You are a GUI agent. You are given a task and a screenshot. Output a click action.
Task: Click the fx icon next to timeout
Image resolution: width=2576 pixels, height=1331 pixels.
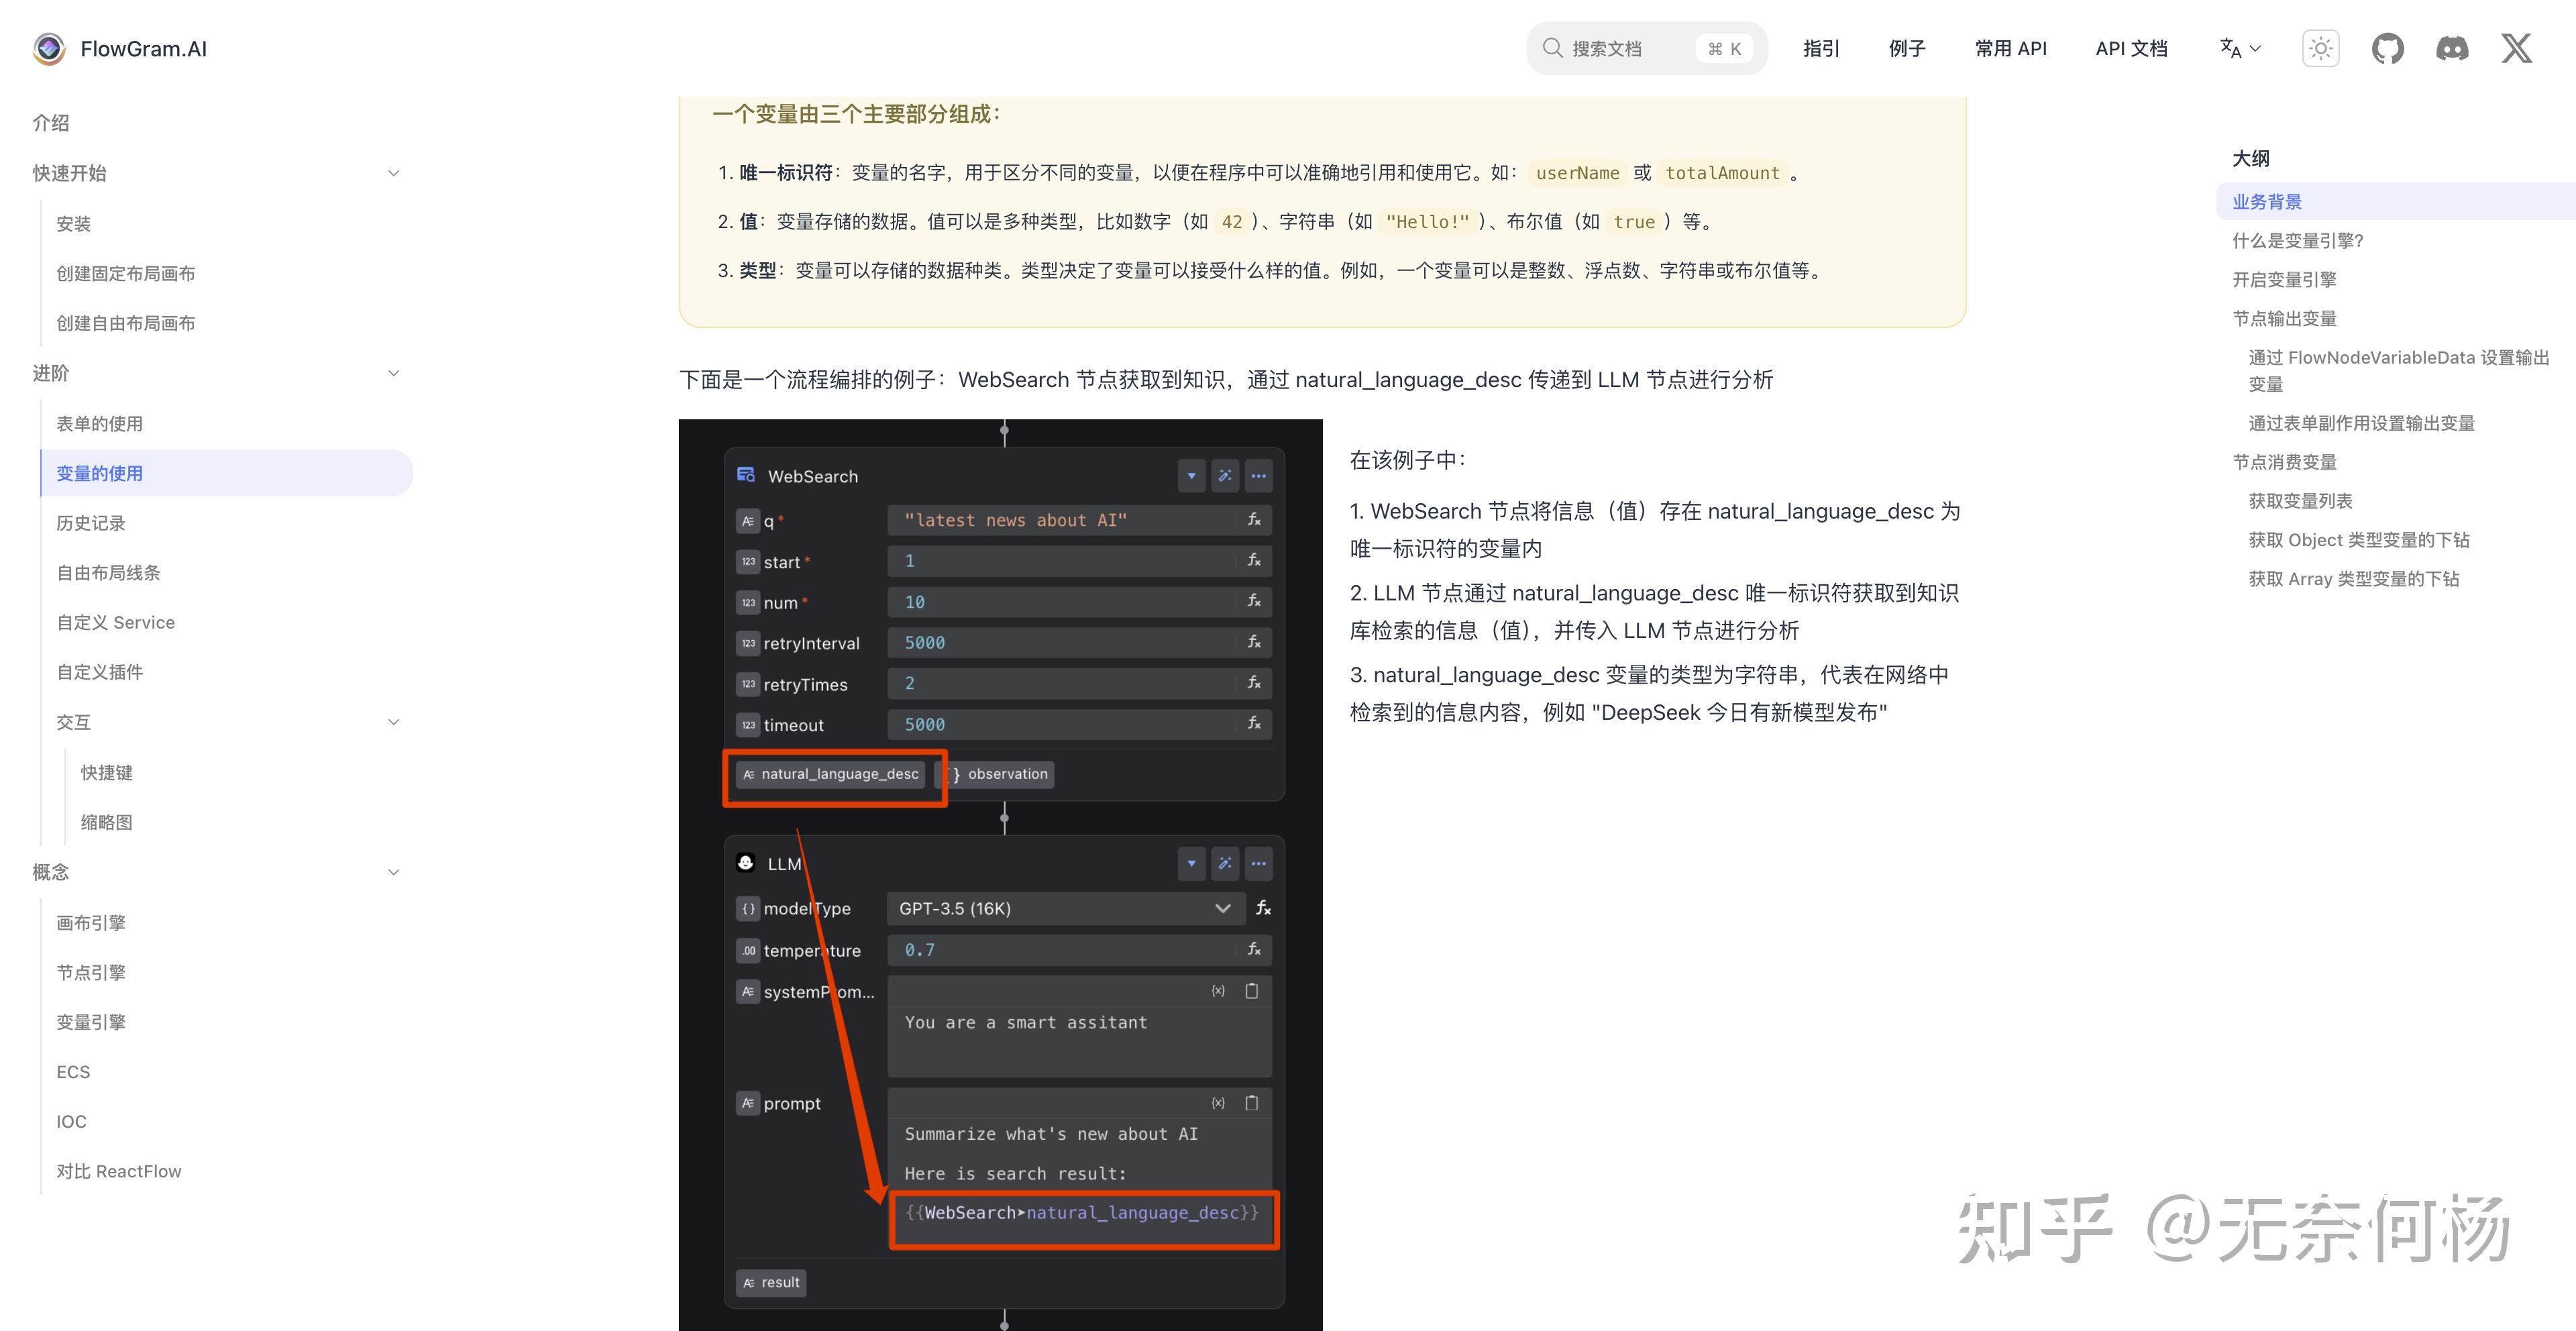pyautogui.click(x=1254, y=724)
